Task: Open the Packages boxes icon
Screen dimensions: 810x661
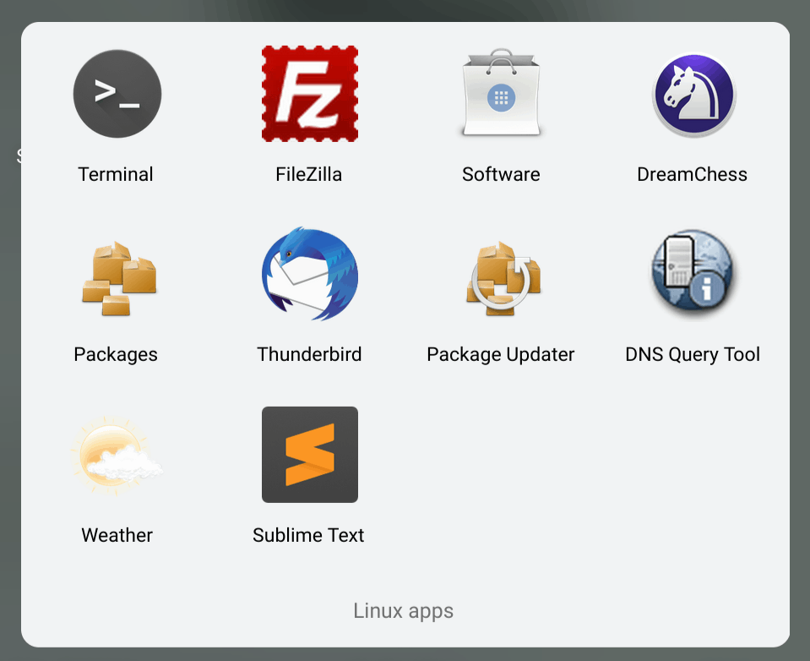Action: click(x=119, y=278)
